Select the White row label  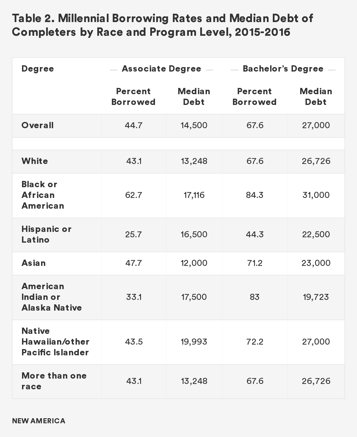(35, 161)
